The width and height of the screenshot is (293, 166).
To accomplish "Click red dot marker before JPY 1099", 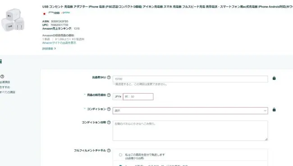I will (x=44, y=14).
